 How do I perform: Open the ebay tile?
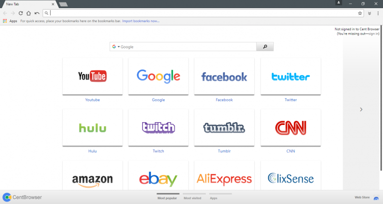click(158, 175)
